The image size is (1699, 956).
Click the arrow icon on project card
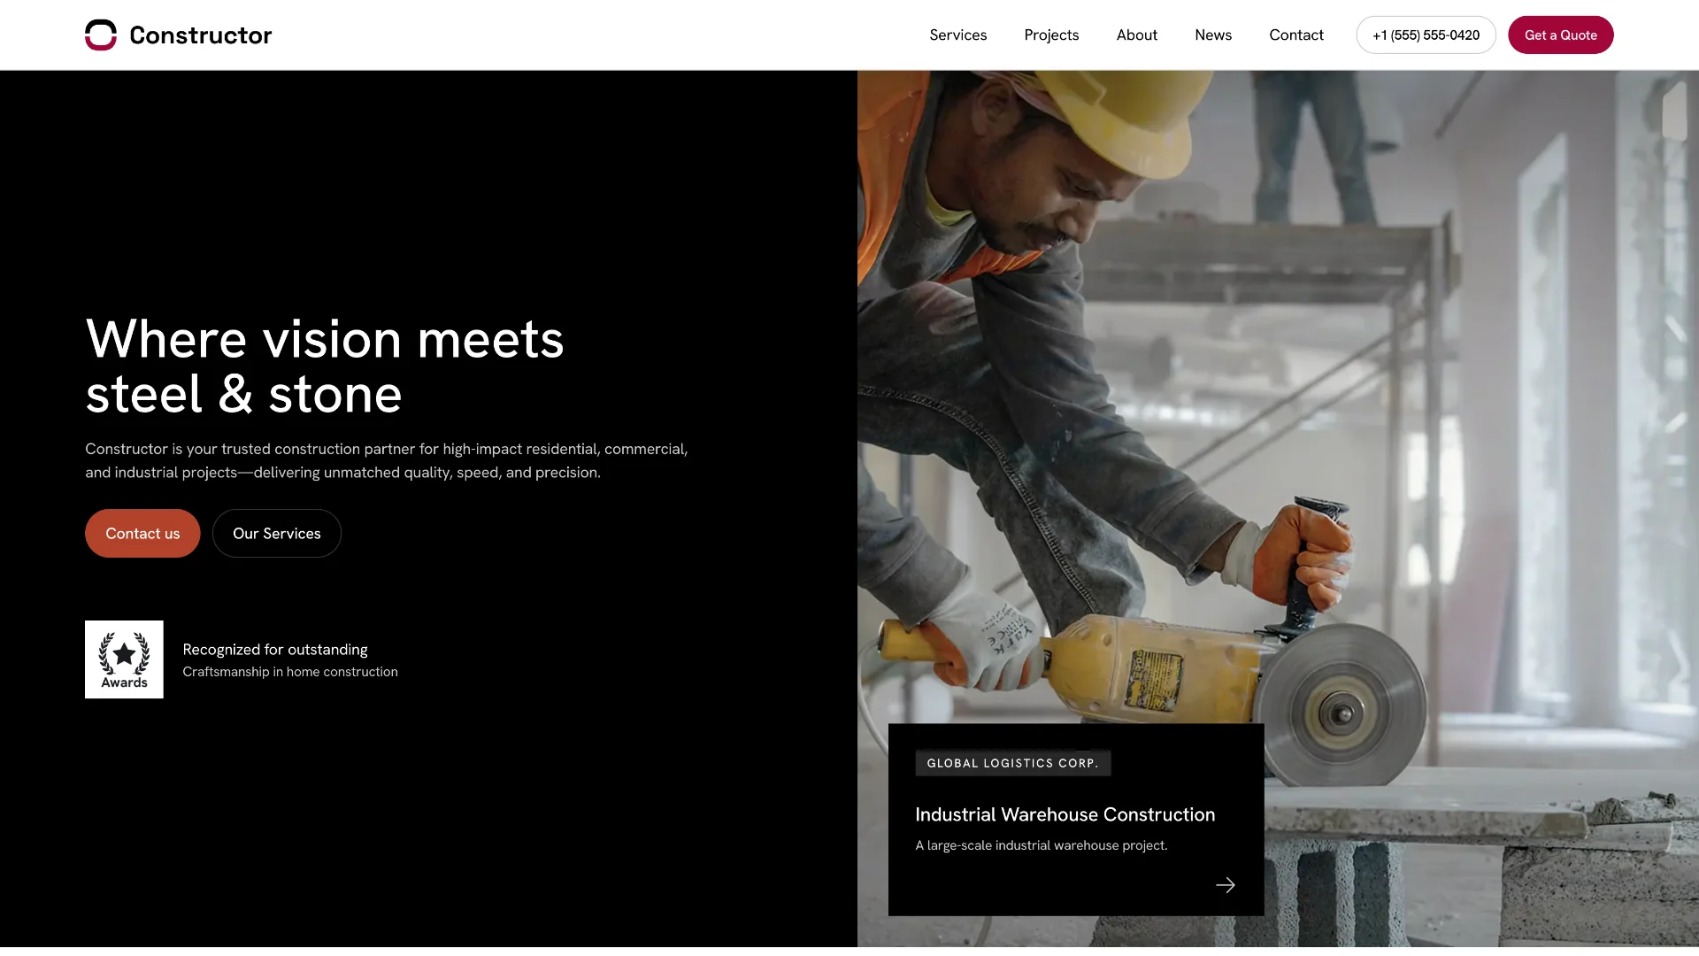tap(1225, 885)
